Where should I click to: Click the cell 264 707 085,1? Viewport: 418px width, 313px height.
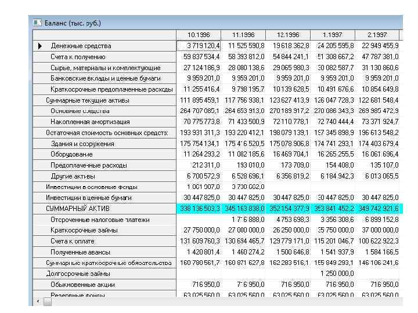pyautogui.click(x=199, y=111)
